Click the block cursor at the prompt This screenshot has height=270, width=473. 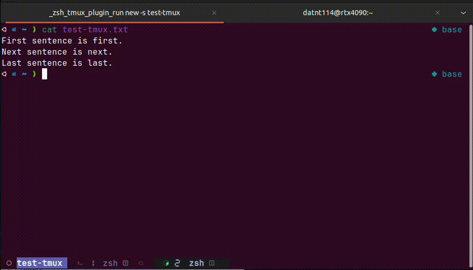[x=44, y=74]
